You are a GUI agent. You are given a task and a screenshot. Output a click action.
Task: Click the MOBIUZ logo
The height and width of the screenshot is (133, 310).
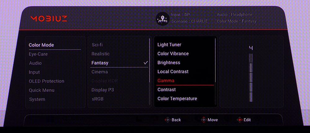pos(49,18)
